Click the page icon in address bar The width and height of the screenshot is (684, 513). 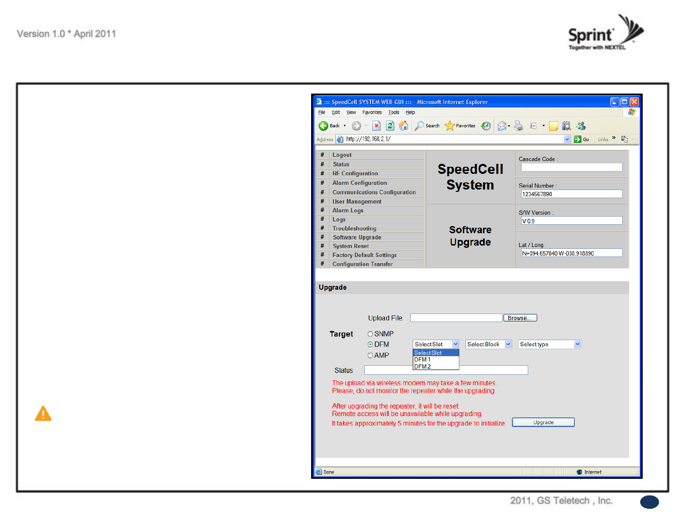[x=340, y=139]
